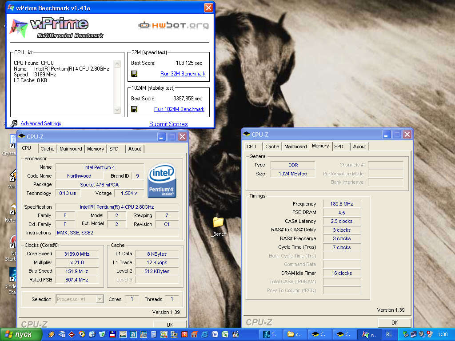Image resolution: width=455 pixels, height=341 pixels.
Task: Click the Submit Scores link
Action: (168, 124)
